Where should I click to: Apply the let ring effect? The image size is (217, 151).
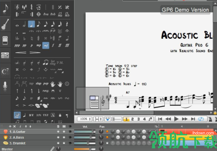[x=53, y=63]
